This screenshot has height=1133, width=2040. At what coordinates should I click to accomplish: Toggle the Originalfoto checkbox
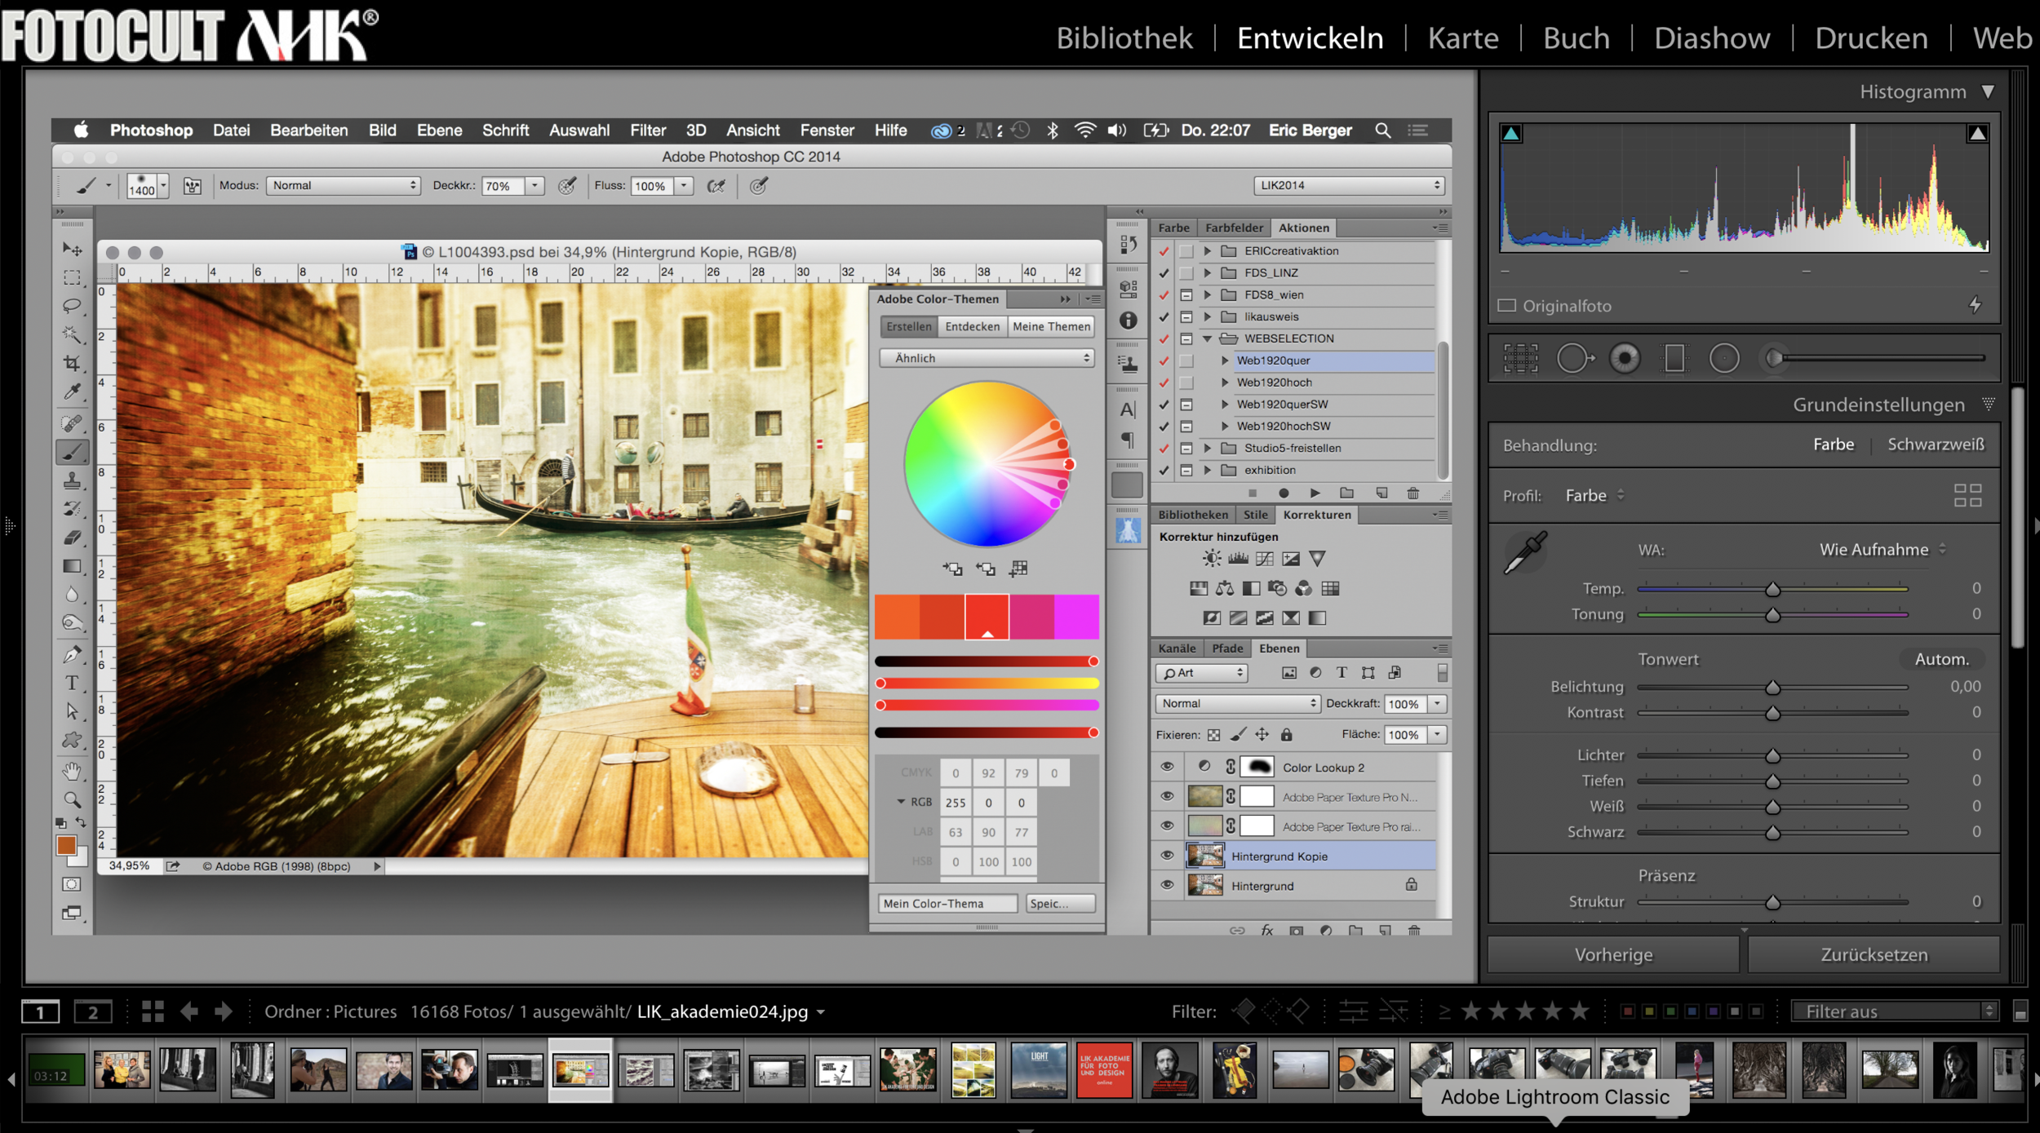coord(1506,306)
